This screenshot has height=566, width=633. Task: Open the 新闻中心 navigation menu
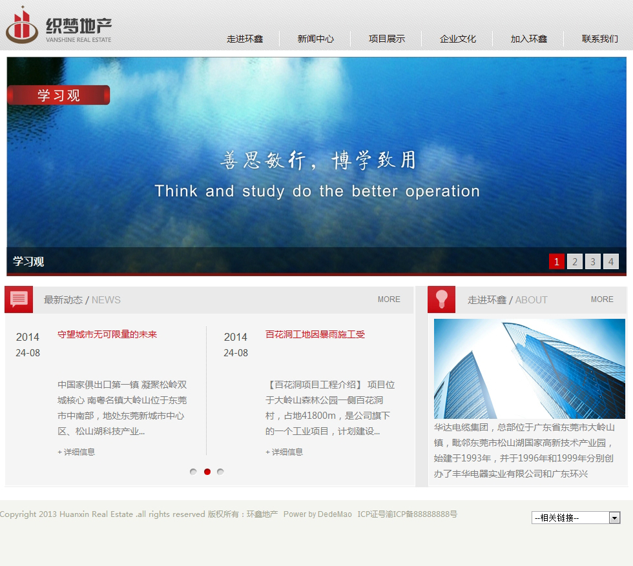(315, 39)
